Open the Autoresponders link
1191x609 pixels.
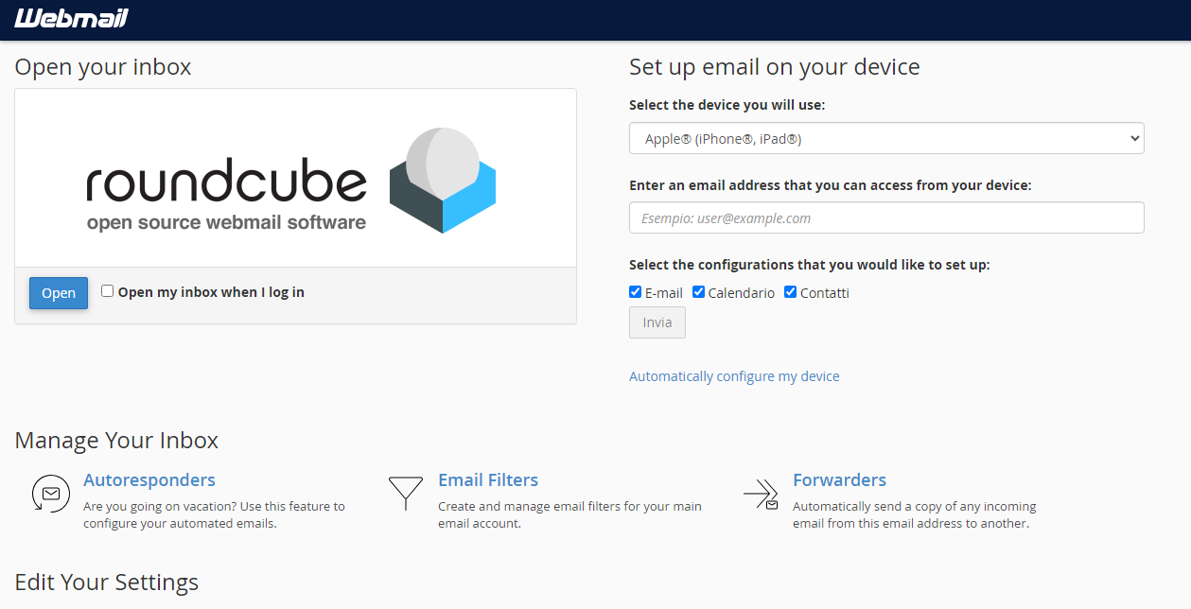pos(149,480)
